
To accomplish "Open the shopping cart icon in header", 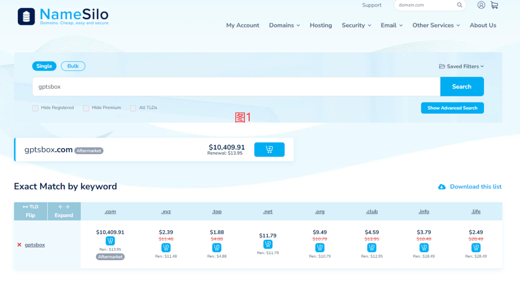I will (x=495, y=5).
